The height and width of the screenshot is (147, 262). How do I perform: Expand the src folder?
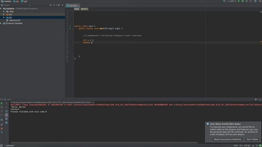(x=4, y=17)
